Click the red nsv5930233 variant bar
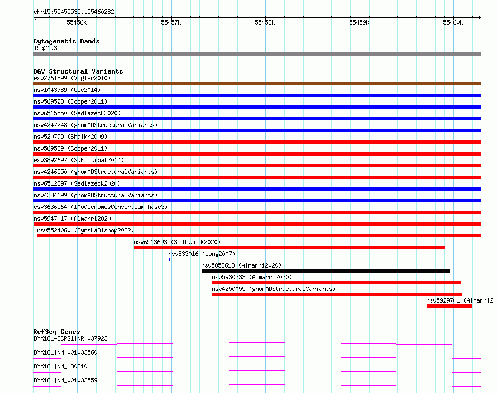This screenshot has width=497, height=393. pyautogui.click(x=337, y=283)
